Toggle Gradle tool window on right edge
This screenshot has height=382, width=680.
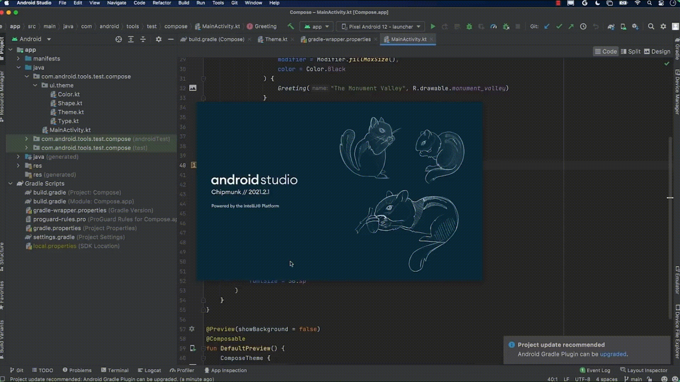coord(677,49)
